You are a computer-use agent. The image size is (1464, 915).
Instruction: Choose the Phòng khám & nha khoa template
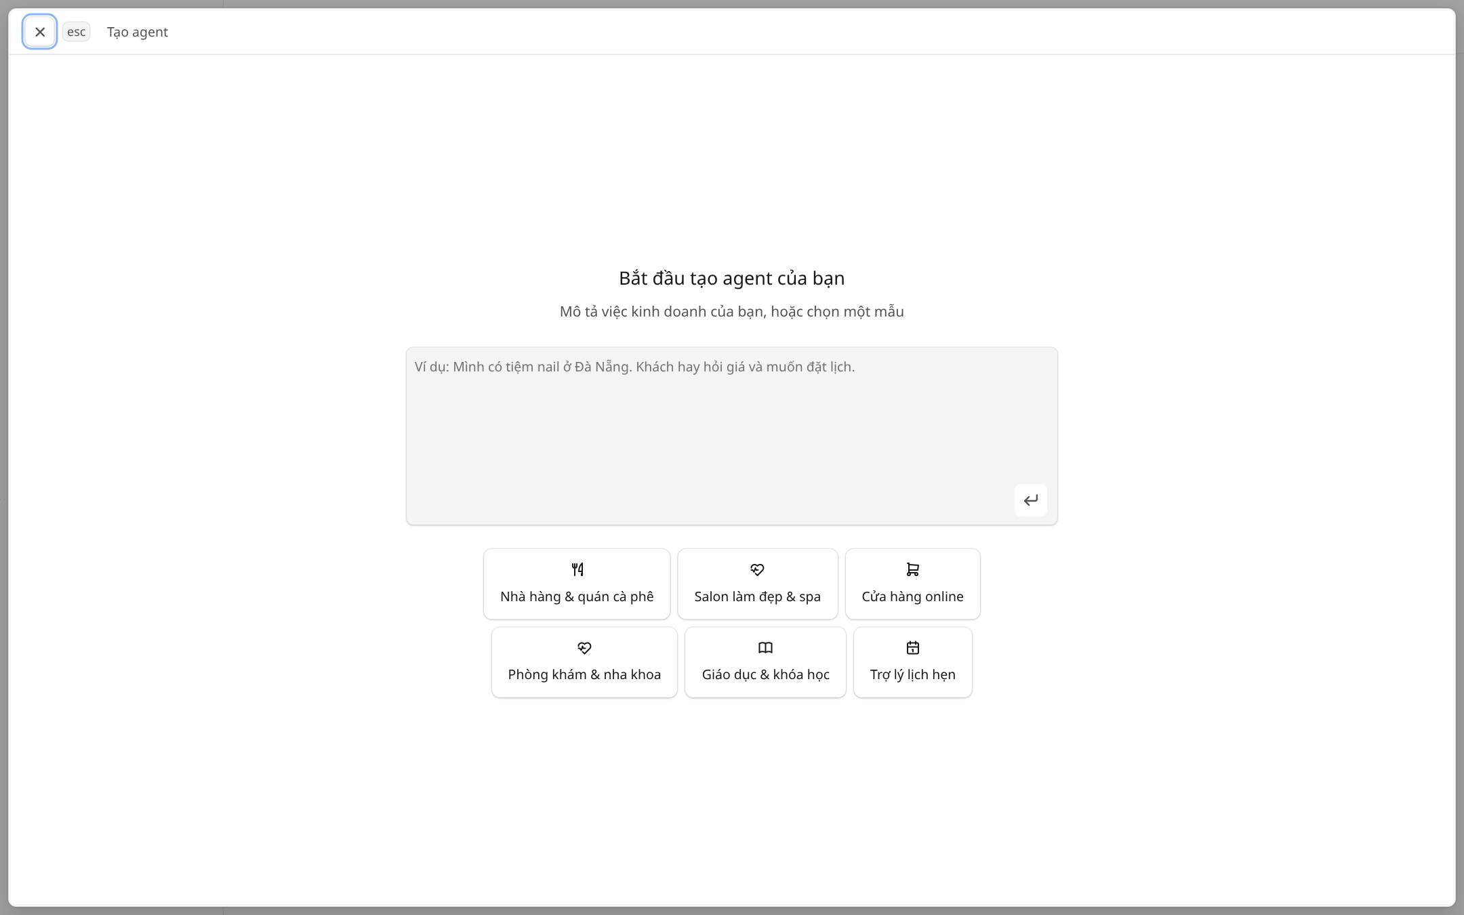[x=584, y=662]
